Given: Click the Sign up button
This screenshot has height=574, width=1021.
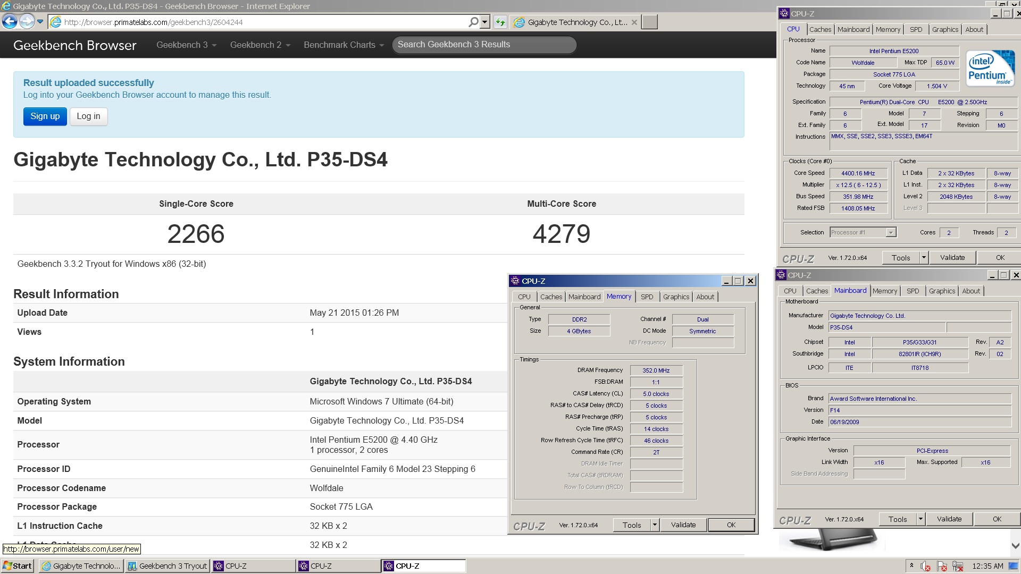Looking at the screenshot, I should point(45,116).
